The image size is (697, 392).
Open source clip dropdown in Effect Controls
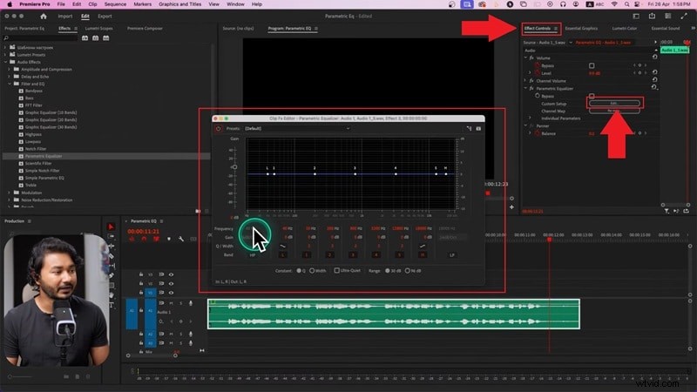click(571, 42)
